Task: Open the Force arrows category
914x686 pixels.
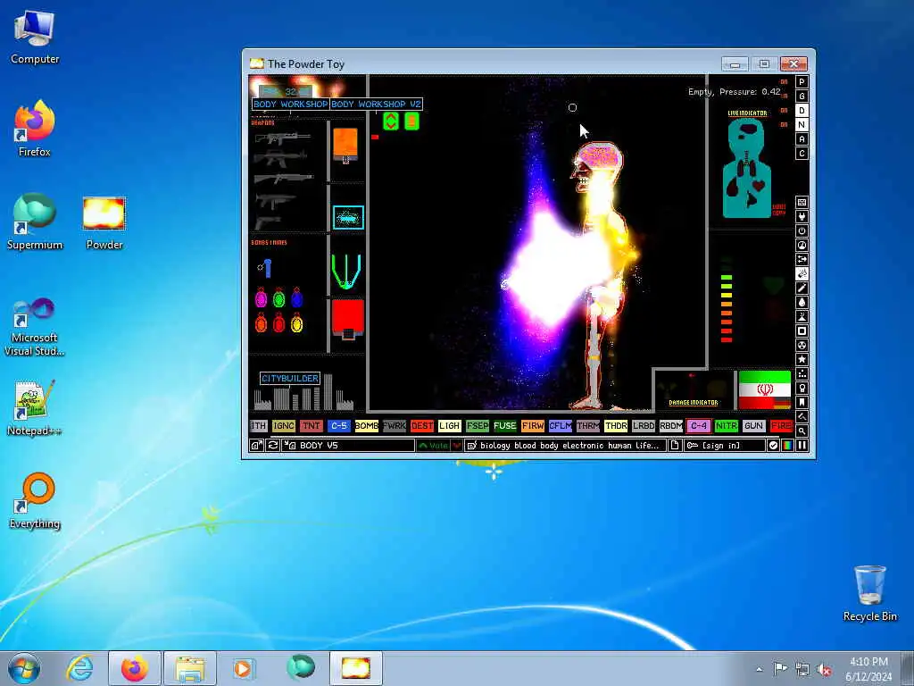Action: (x=802, y=260)
